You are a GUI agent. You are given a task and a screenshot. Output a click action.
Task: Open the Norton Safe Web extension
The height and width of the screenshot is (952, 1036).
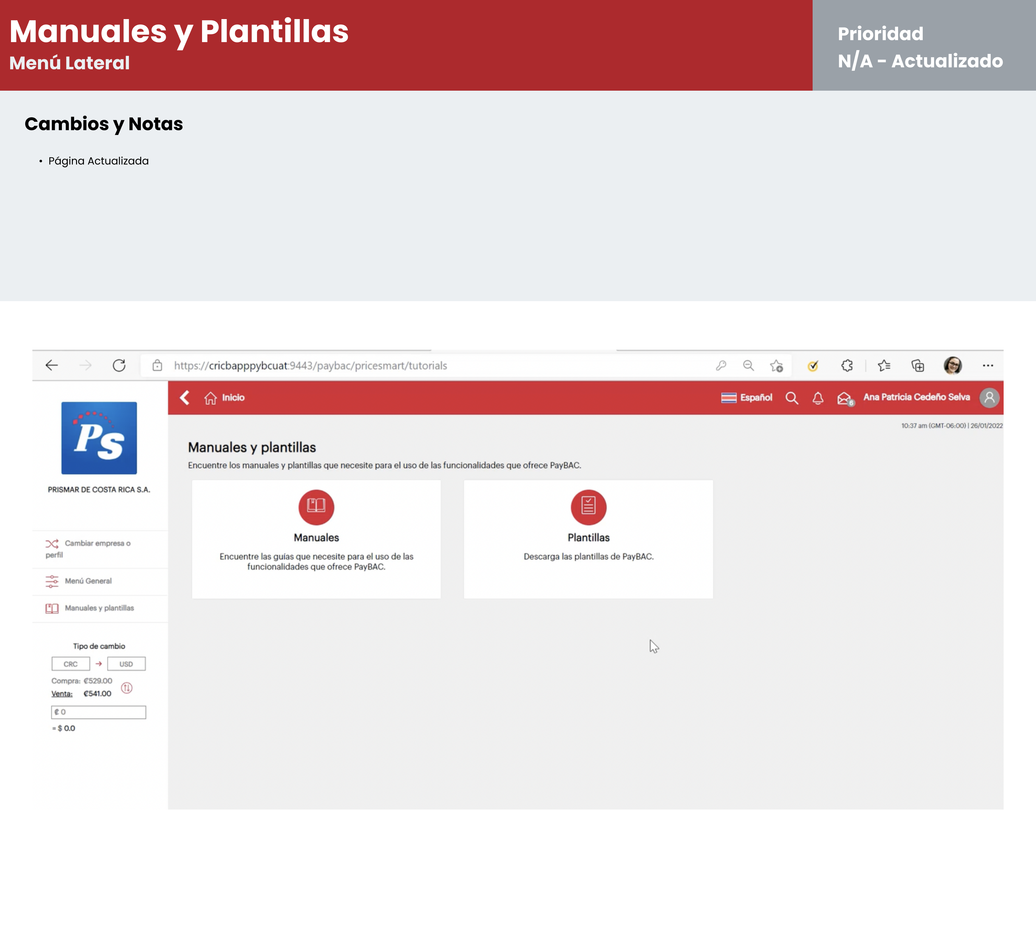(812, 366)
